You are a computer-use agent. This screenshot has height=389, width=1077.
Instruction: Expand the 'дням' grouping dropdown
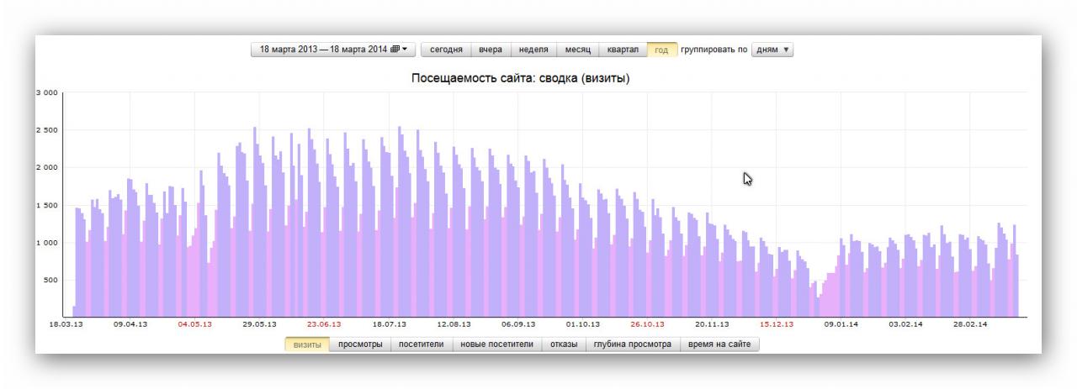772,50
